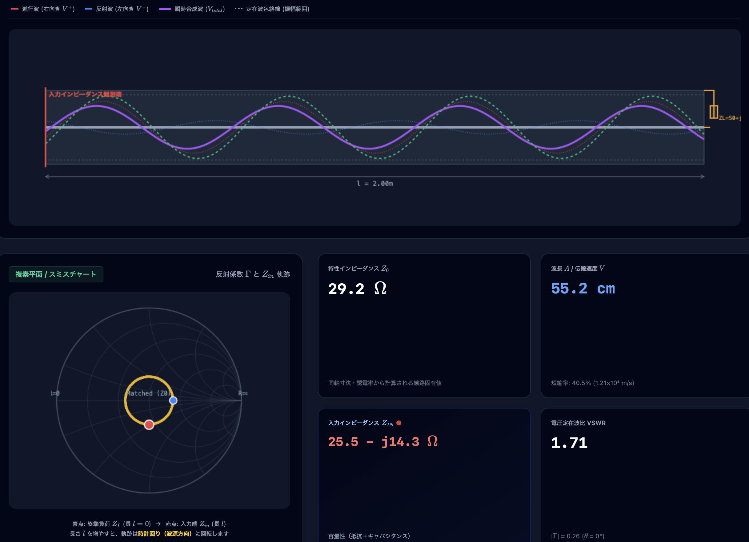The image size is (749, 542).
Task: Click the 55.2 cm wavelength value
Action: coord(583,289)
